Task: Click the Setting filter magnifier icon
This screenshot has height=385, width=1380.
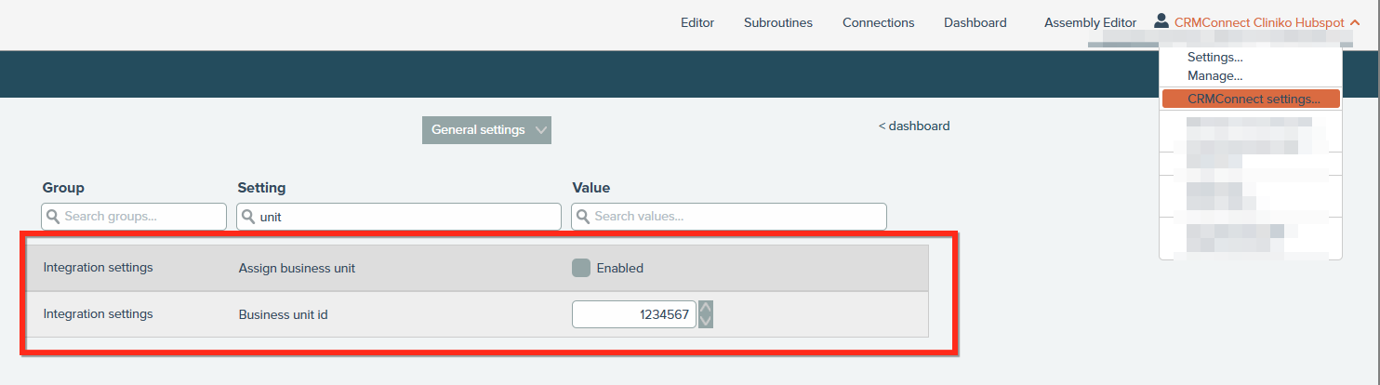Action: [248, 217]
